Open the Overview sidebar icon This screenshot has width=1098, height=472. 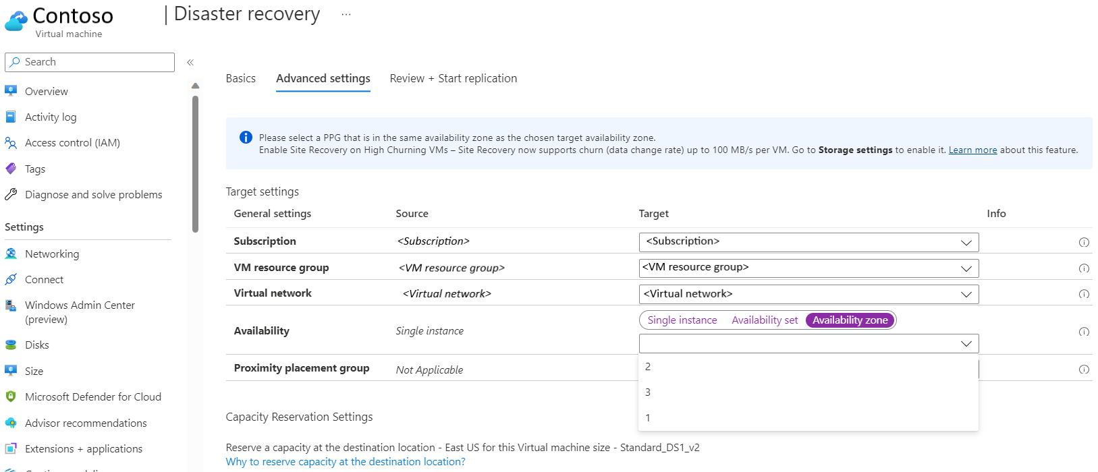click(x=11, y=91)
